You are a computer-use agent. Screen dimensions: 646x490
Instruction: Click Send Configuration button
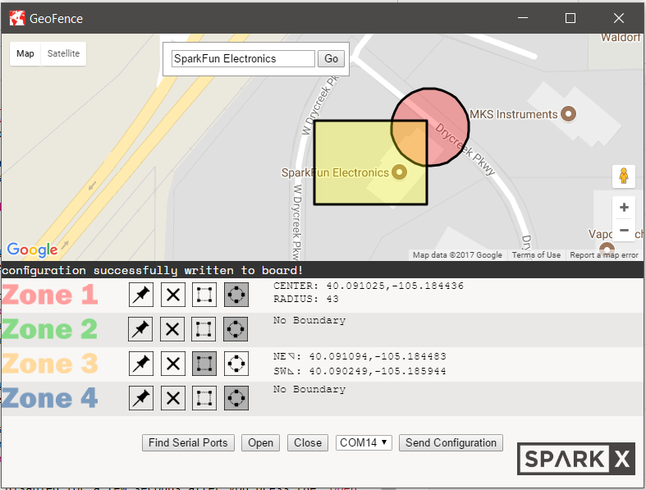(451, 442)
